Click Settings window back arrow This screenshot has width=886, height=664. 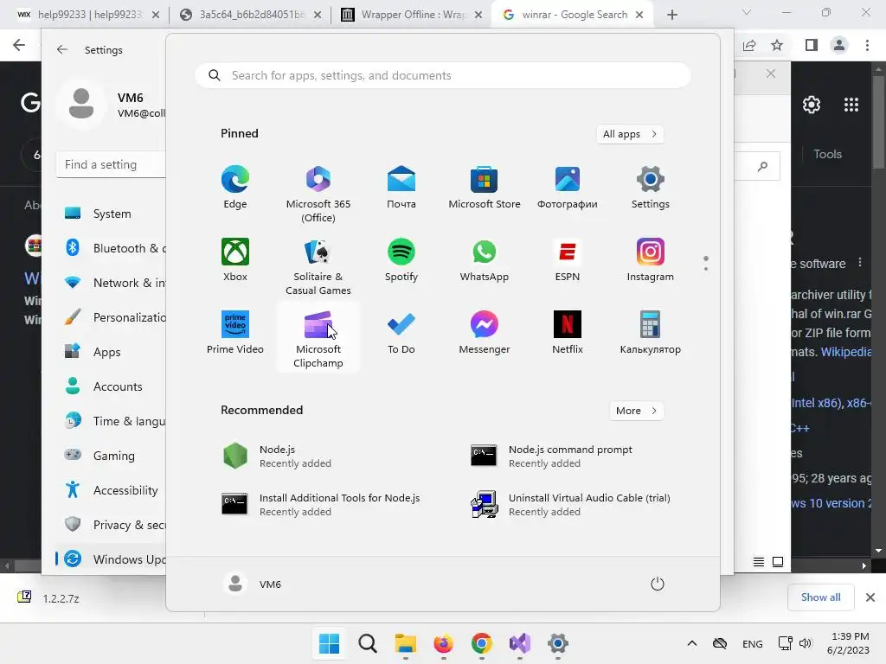(62, 49)
